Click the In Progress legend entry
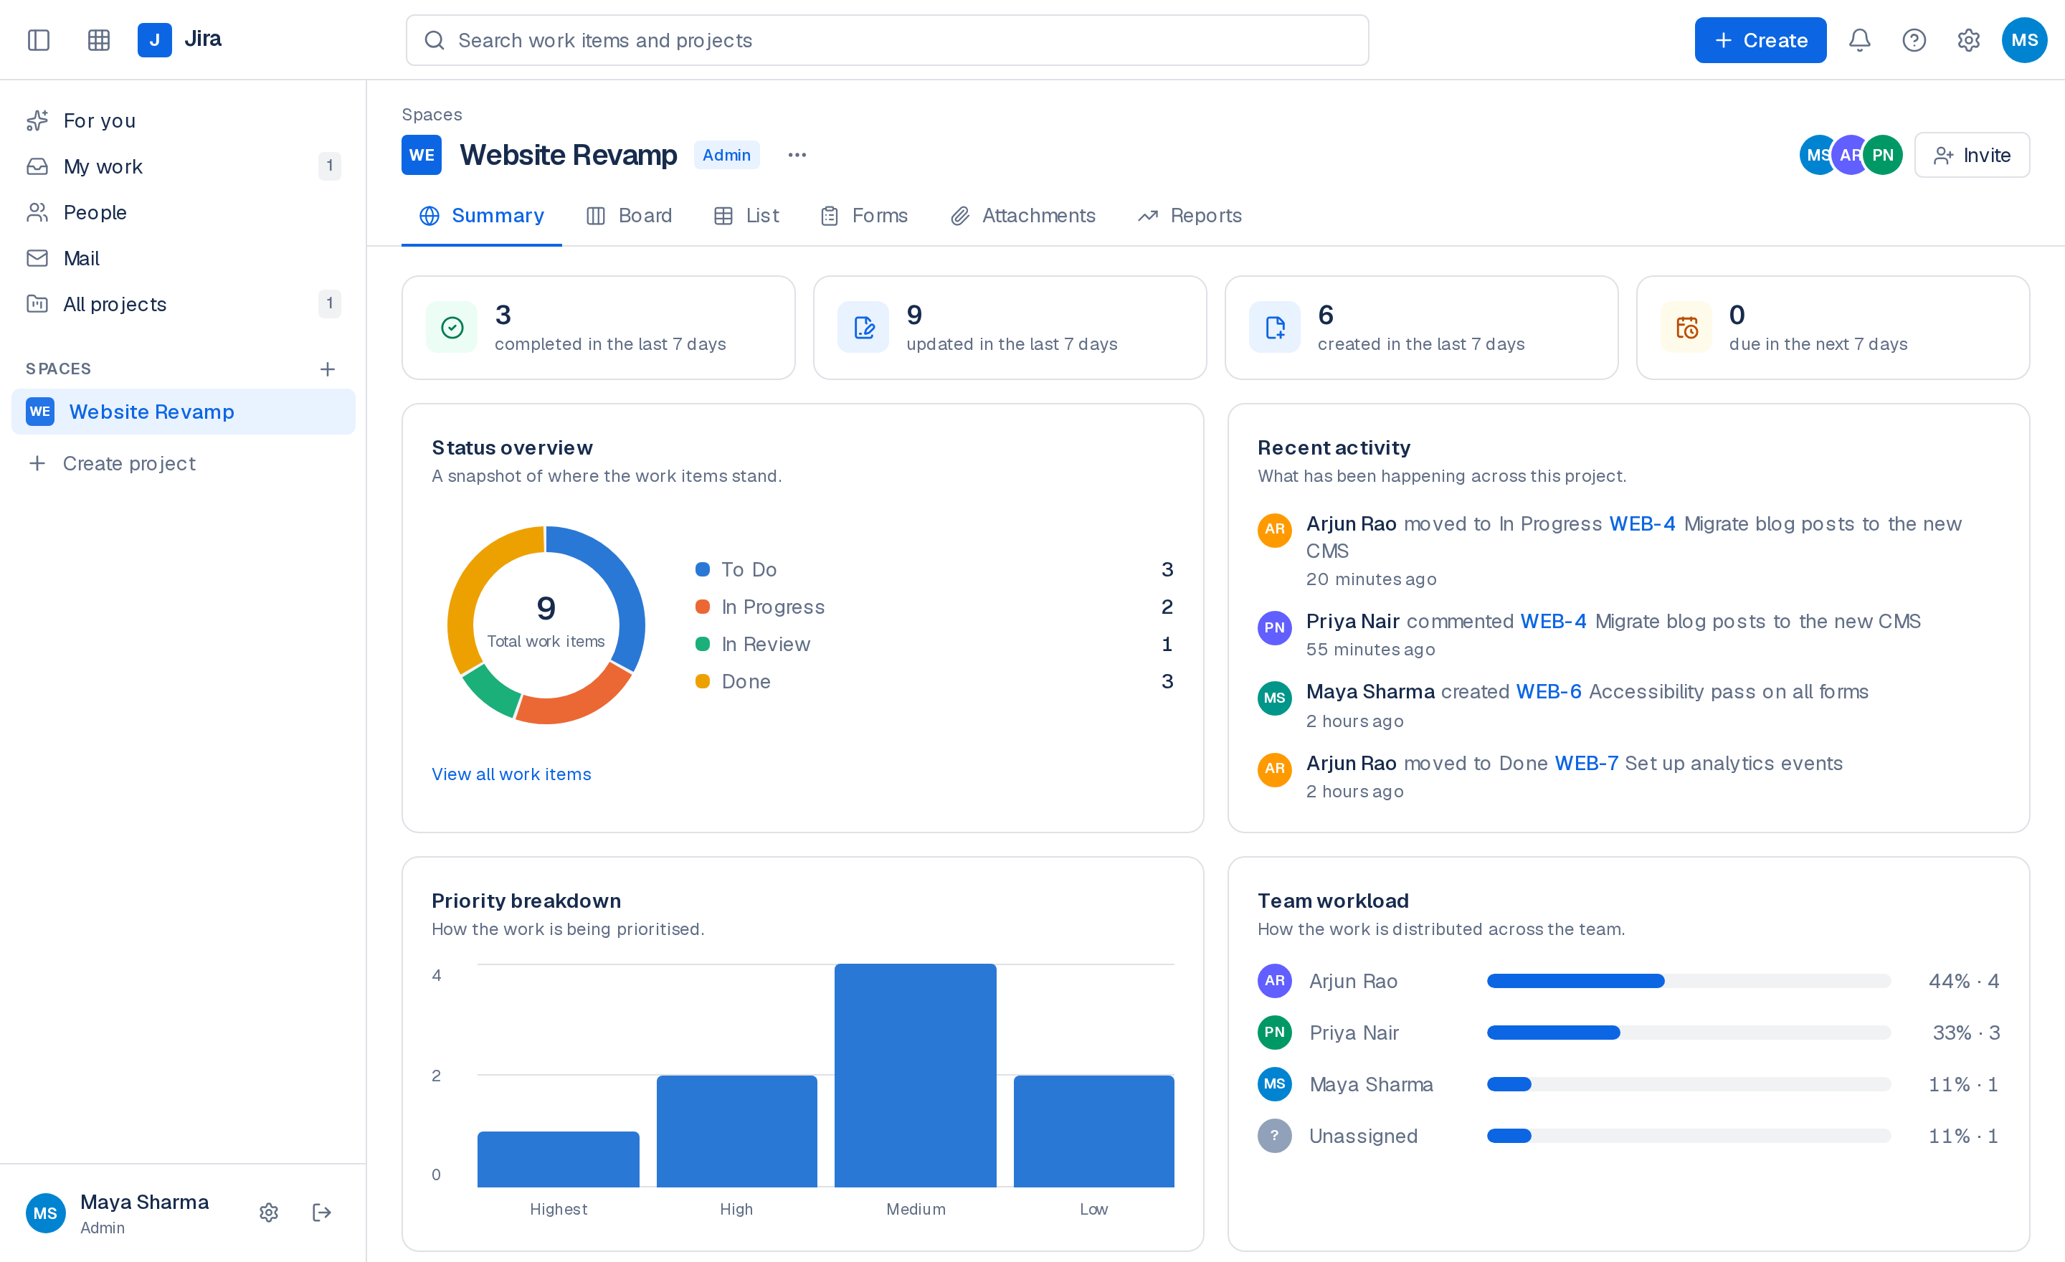Screen dimensions: 2065x1262 [934, 607]
